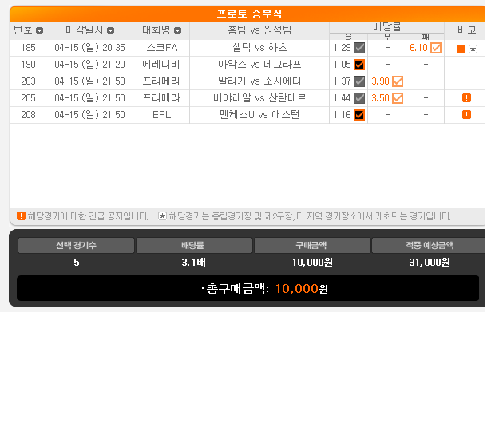Open the 마감일시 column sort dropdown

[109, 30]
